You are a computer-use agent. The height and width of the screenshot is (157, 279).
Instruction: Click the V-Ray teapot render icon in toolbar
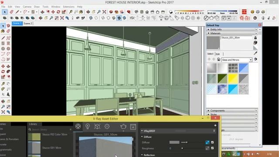(211, 18)
